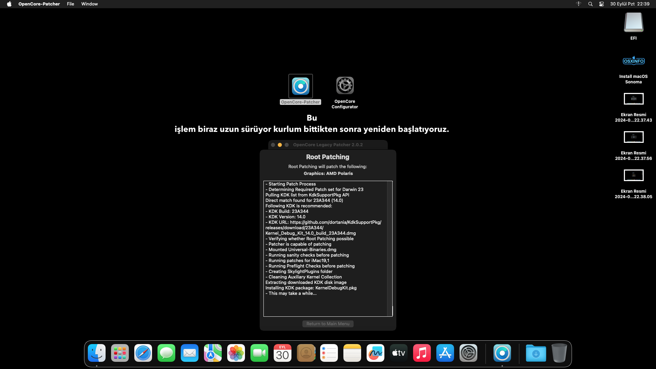The image size is (656, 369).
Task: Open the Trash in the Dock
Action: (x=559, y=353)
